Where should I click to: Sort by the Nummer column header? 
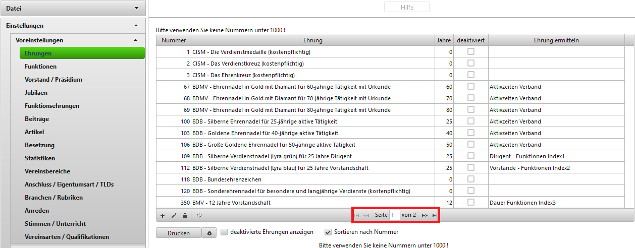coord(174,40)
